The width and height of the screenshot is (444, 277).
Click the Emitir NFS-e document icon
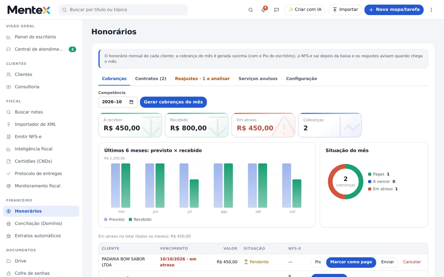(x=9, y=137)
